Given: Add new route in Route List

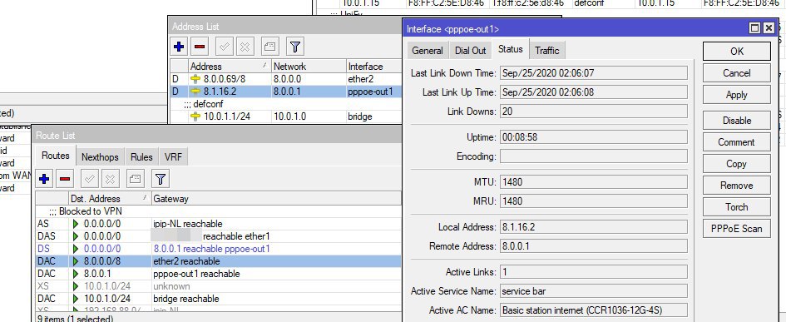Looking at the screenshot, I should pyautogui.click(x=44, y=178).
